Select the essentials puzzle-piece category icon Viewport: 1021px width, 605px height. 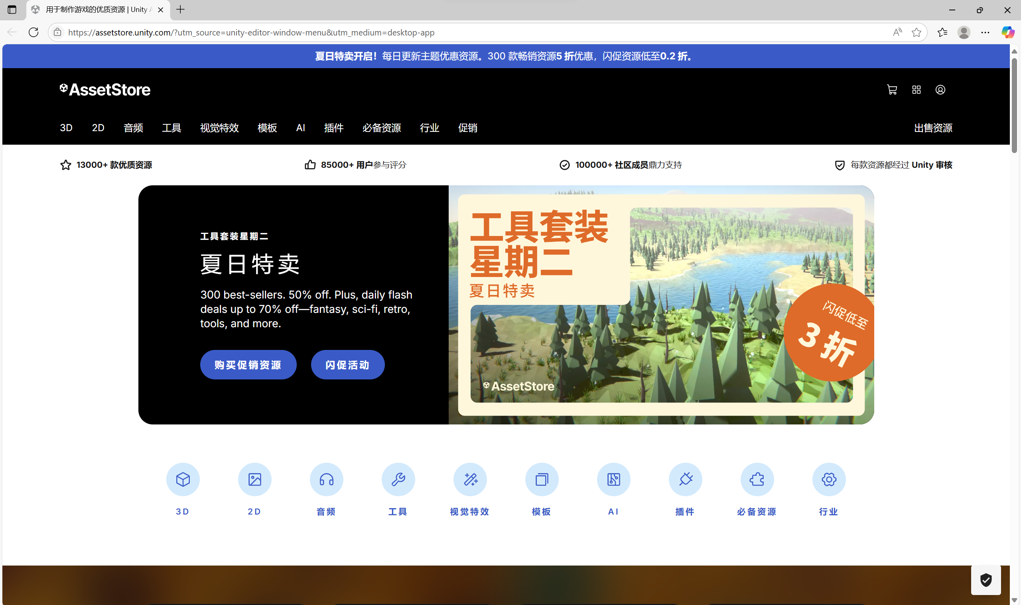coord(757,479)
